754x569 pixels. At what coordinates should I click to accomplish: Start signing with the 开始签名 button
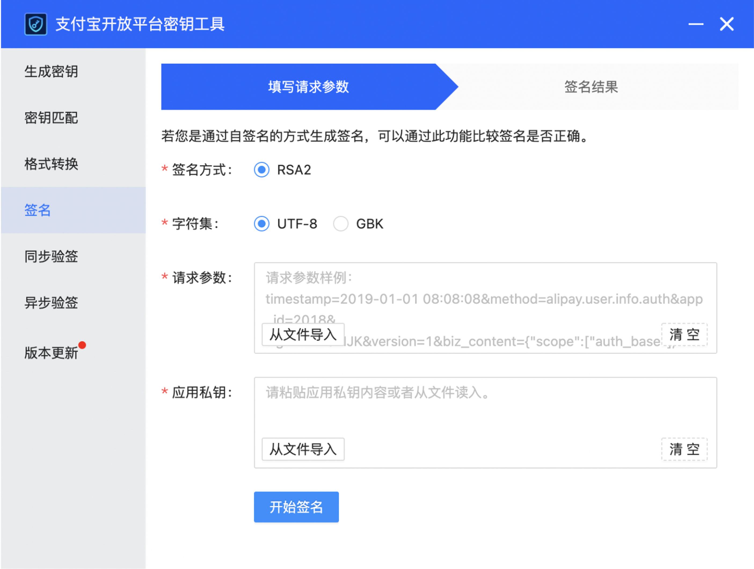click(x=296, y=507)
